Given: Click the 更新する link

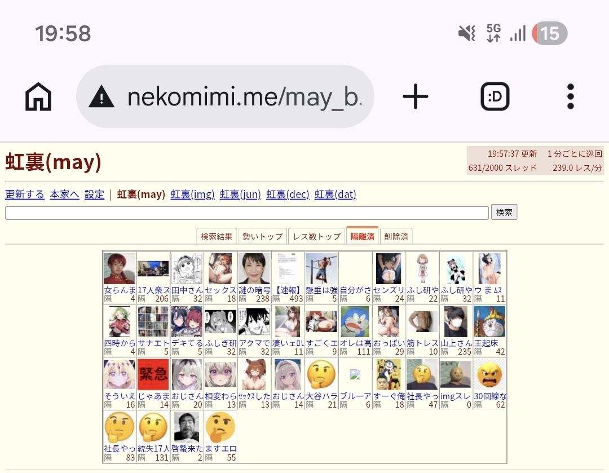Looking at the screenshot, I should [x=25, y=194].
